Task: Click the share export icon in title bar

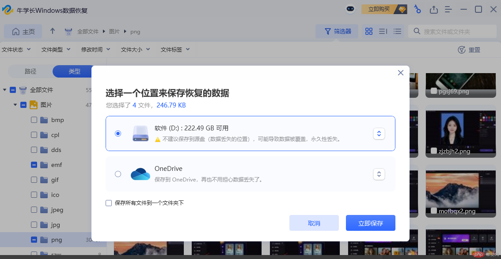Action: tap(433, 10)
